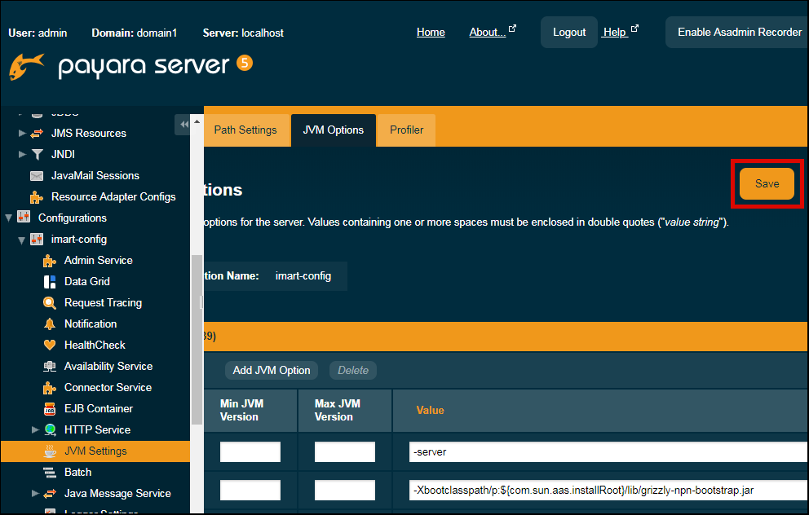Click the Min JVM Version field in first row

pos(250,452)
